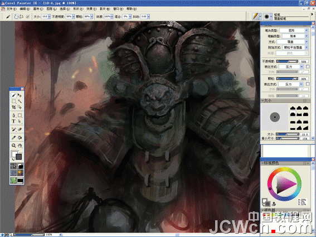
Task: Collapse the 大小 Size panel section
Action: pos(263,100)
